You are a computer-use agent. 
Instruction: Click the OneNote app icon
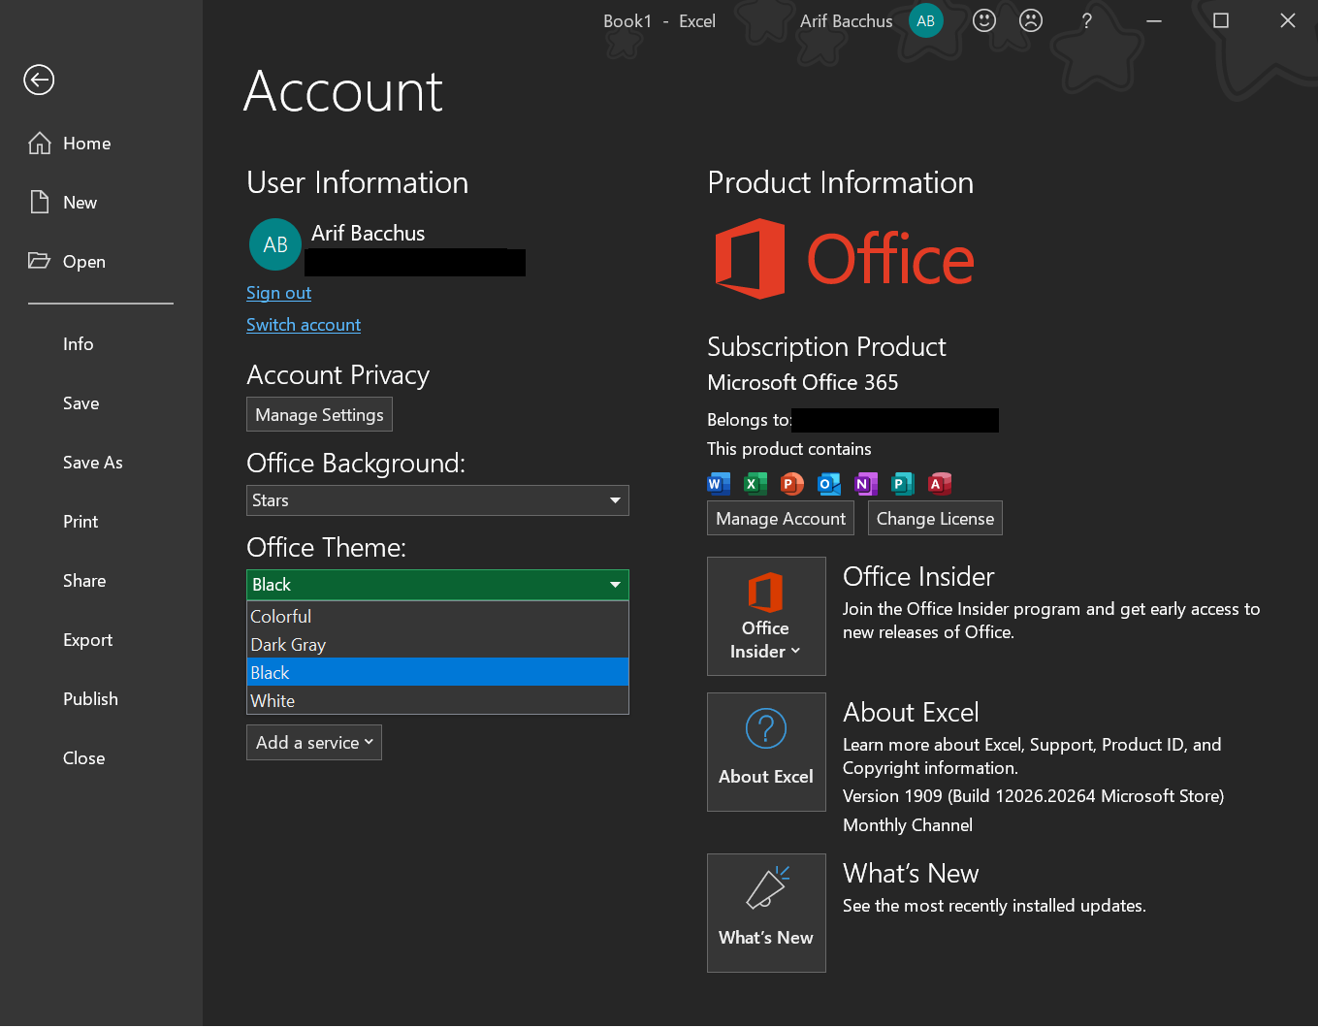click(x=865, y=483)
